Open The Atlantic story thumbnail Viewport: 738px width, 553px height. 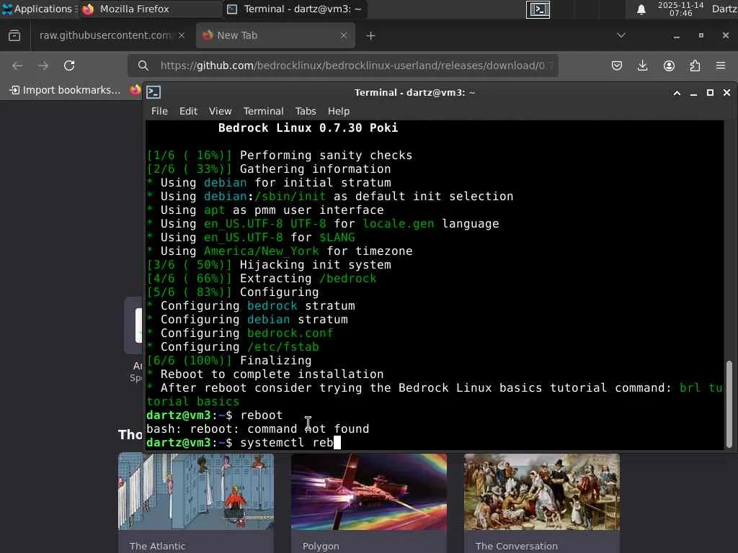pos(196,491)
